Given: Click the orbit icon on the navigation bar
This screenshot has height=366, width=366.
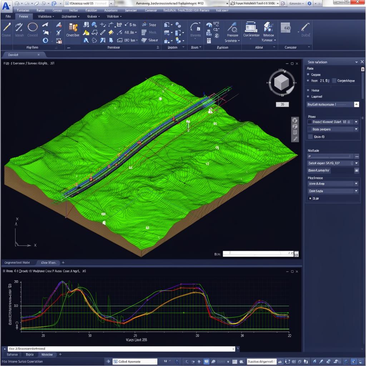Looking at the screenshot, I should click(295, 120).
